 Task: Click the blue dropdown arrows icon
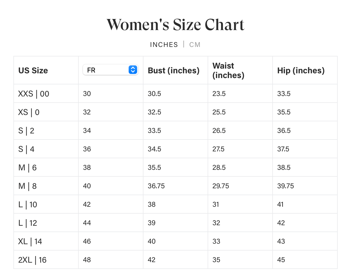133,70
